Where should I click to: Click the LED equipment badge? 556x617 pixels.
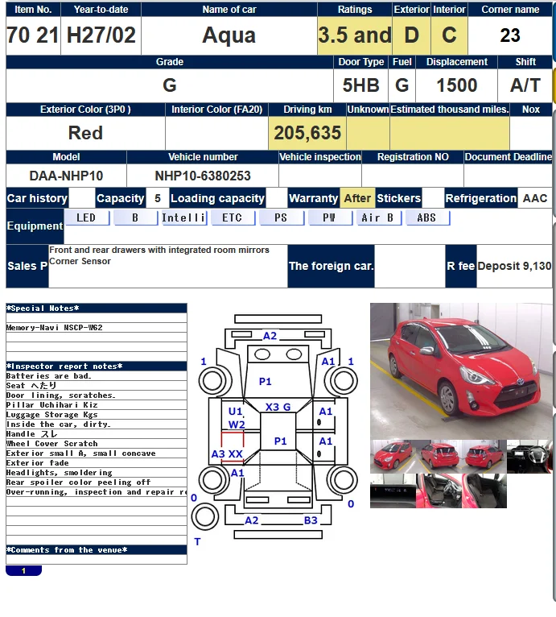[87, 217]
